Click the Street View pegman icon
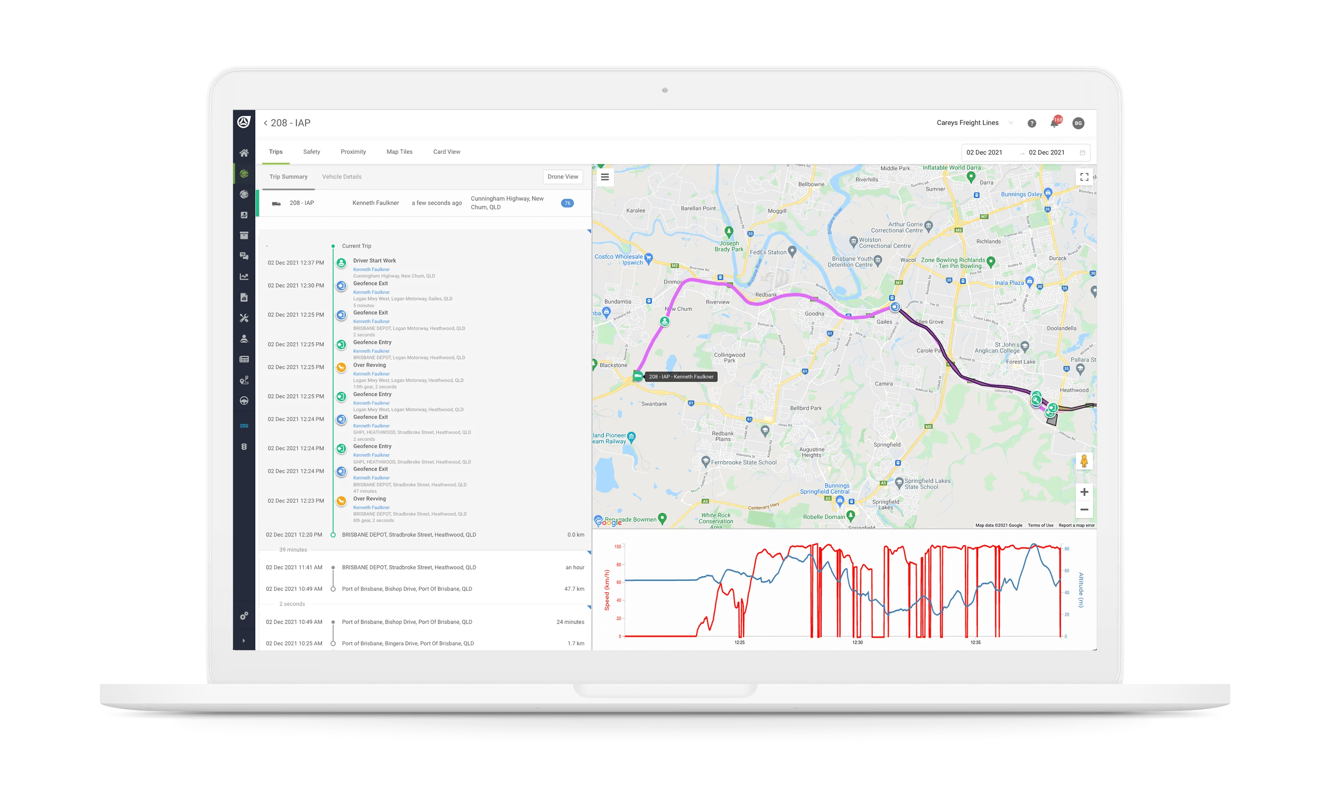The image size is (1331, 785). tap(1084, 461)
